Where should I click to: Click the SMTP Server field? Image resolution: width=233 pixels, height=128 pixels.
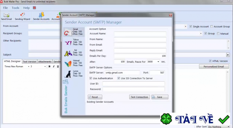coord(122,73)
